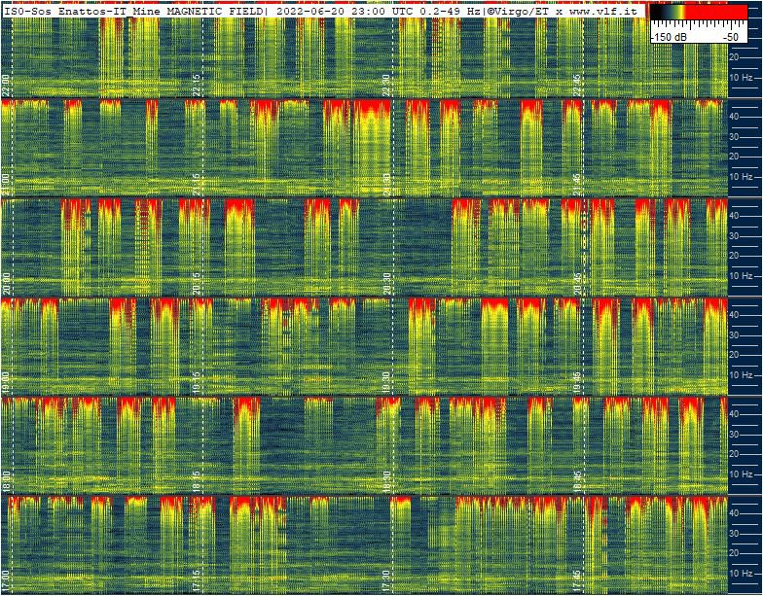Click the @Virgo/ET credit text in header
Viewport: 763px width, 596px height.
click(x=520, y=9)
